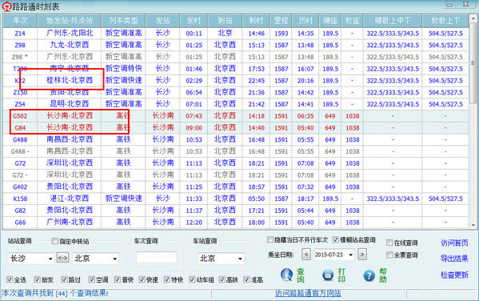Click the 查询 magnifier search icon
Screen dimensions: 479x301
click(x=286, y=275)
